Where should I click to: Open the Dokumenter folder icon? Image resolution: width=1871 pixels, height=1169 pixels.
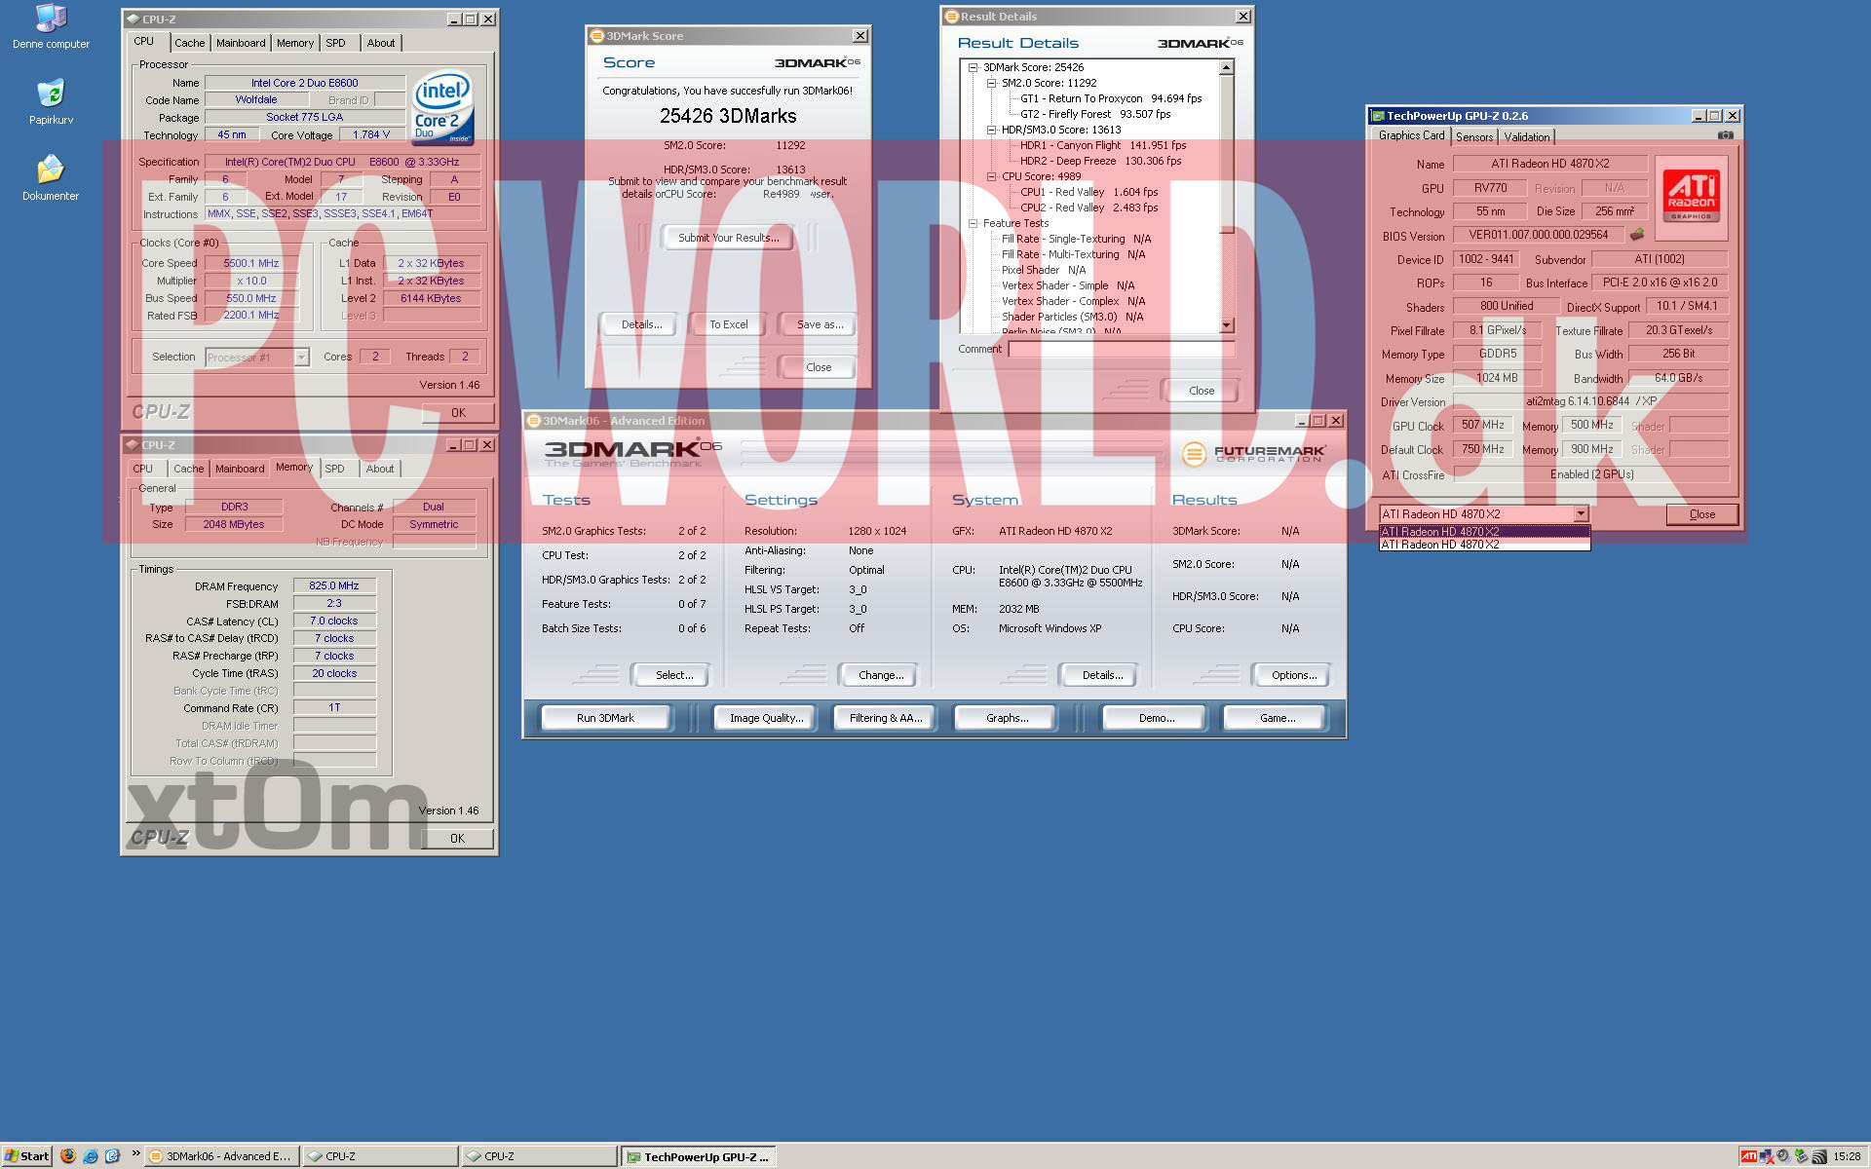click(51, 170)
